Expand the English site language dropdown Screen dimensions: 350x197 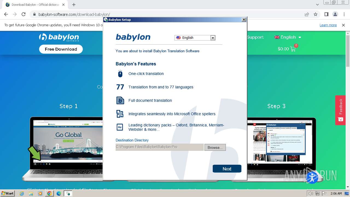point(288,37)
